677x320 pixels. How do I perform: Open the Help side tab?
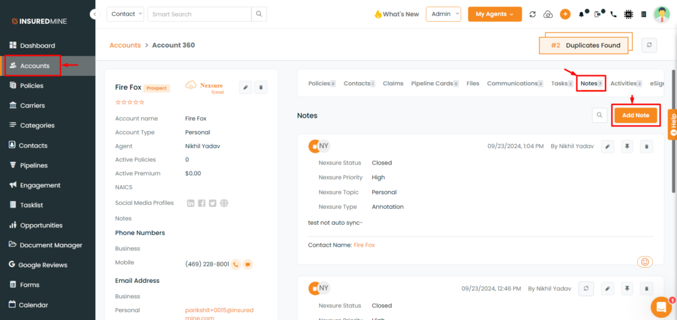(672, 124)
